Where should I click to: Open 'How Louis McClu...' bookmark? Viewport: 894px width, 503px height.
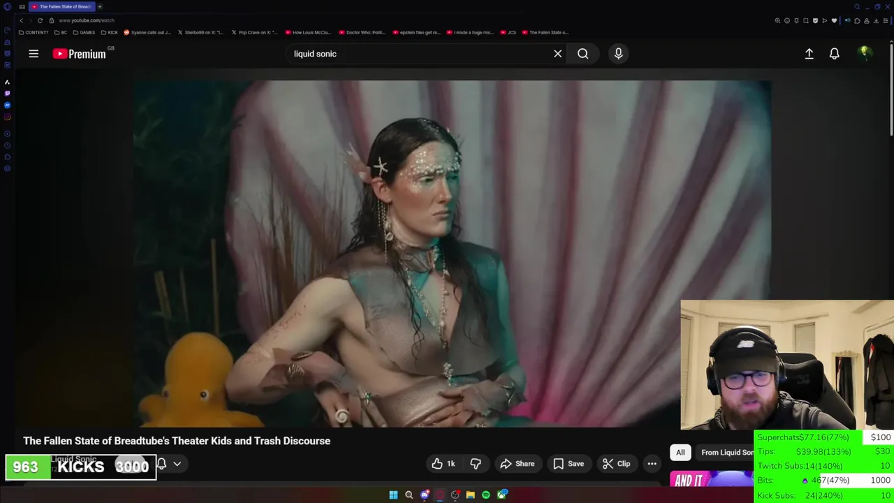point(308,32)
